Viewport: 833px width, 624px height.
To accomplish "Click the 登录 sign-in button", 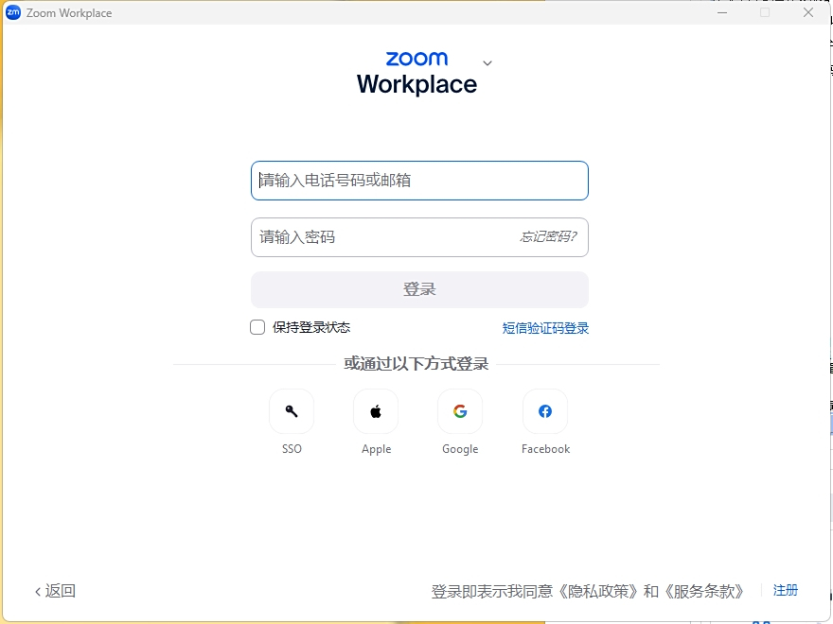I will tap(419, 289).
